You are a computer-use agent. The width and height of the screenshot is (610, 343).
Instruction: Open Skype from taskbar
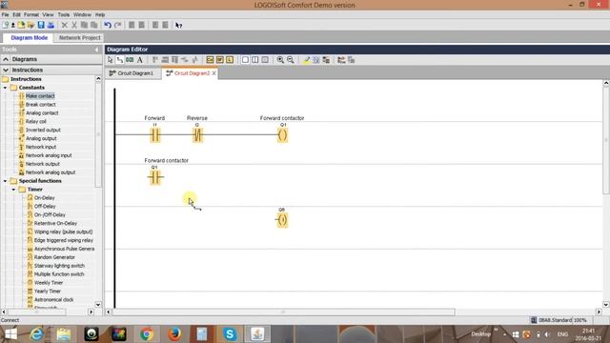(230, 334)
